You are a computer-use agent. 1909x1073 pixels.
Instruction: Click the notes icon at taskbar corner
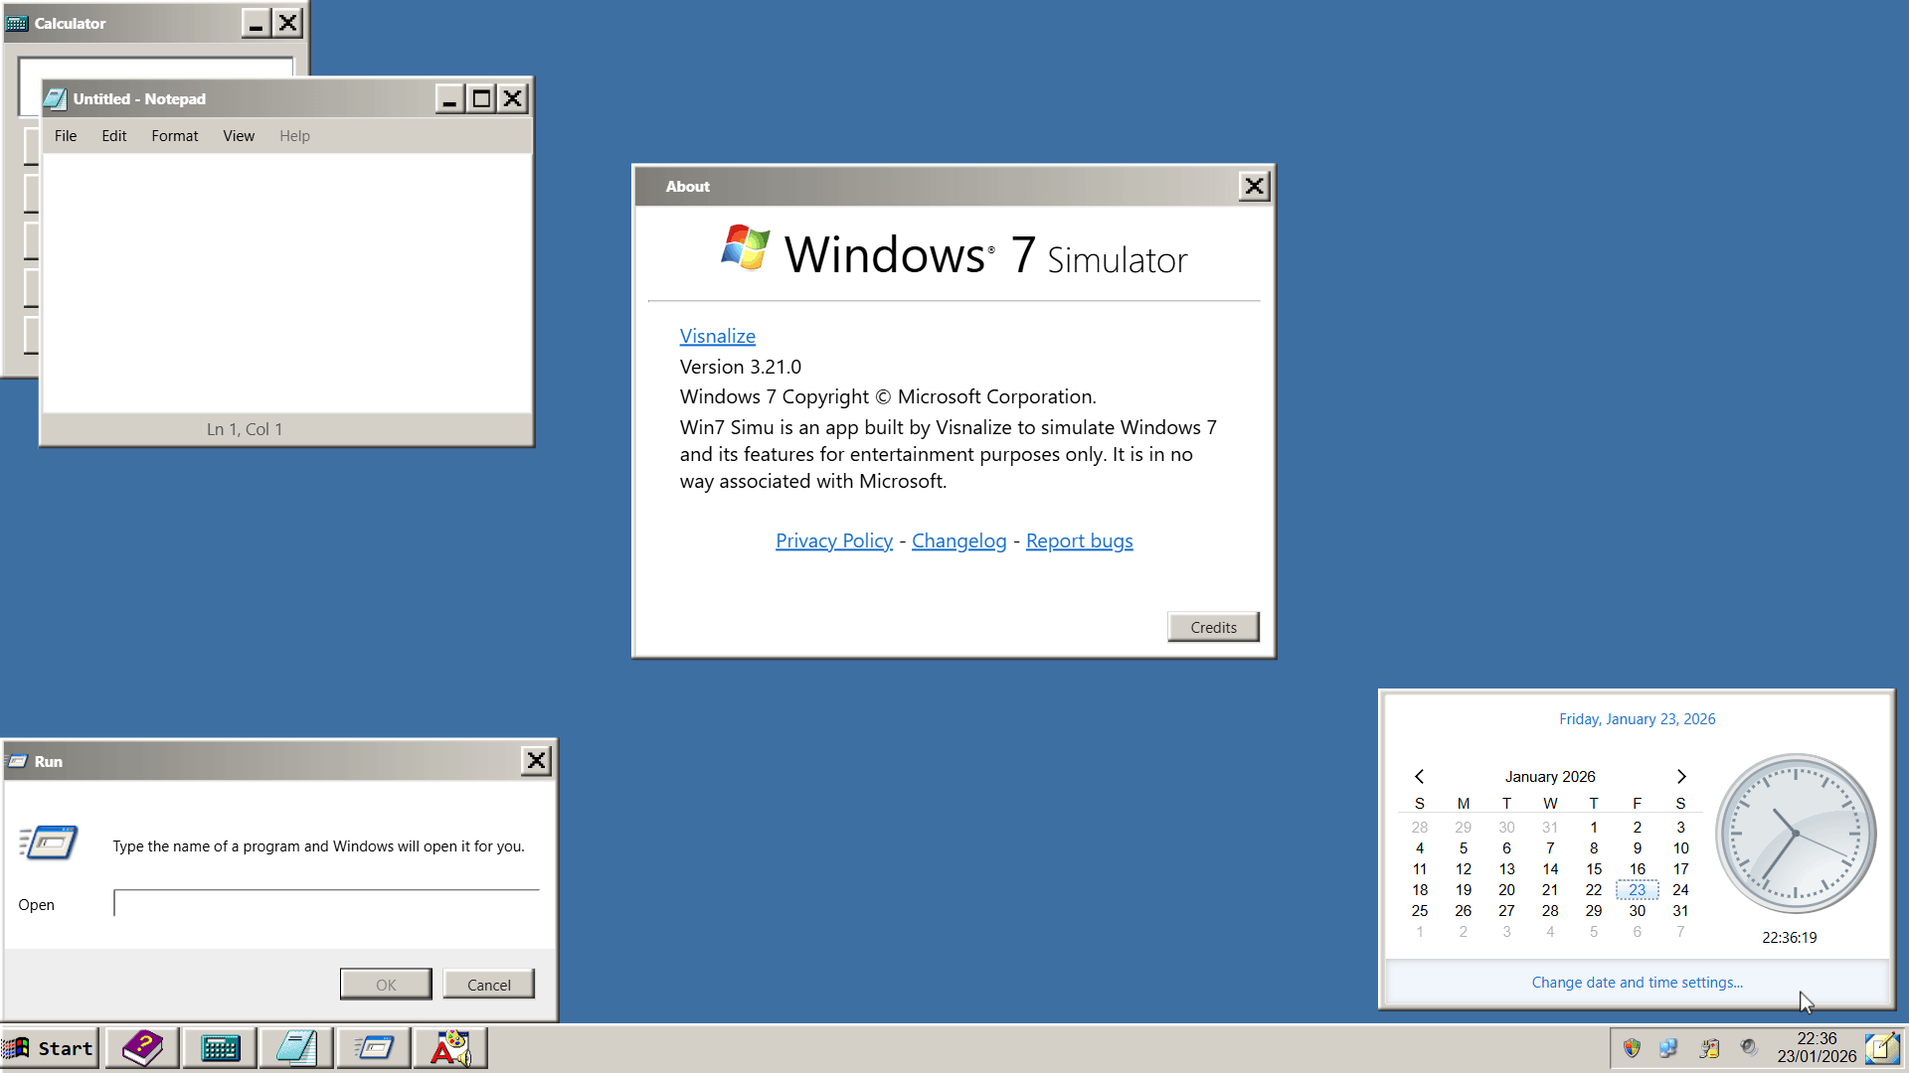1882,1048
